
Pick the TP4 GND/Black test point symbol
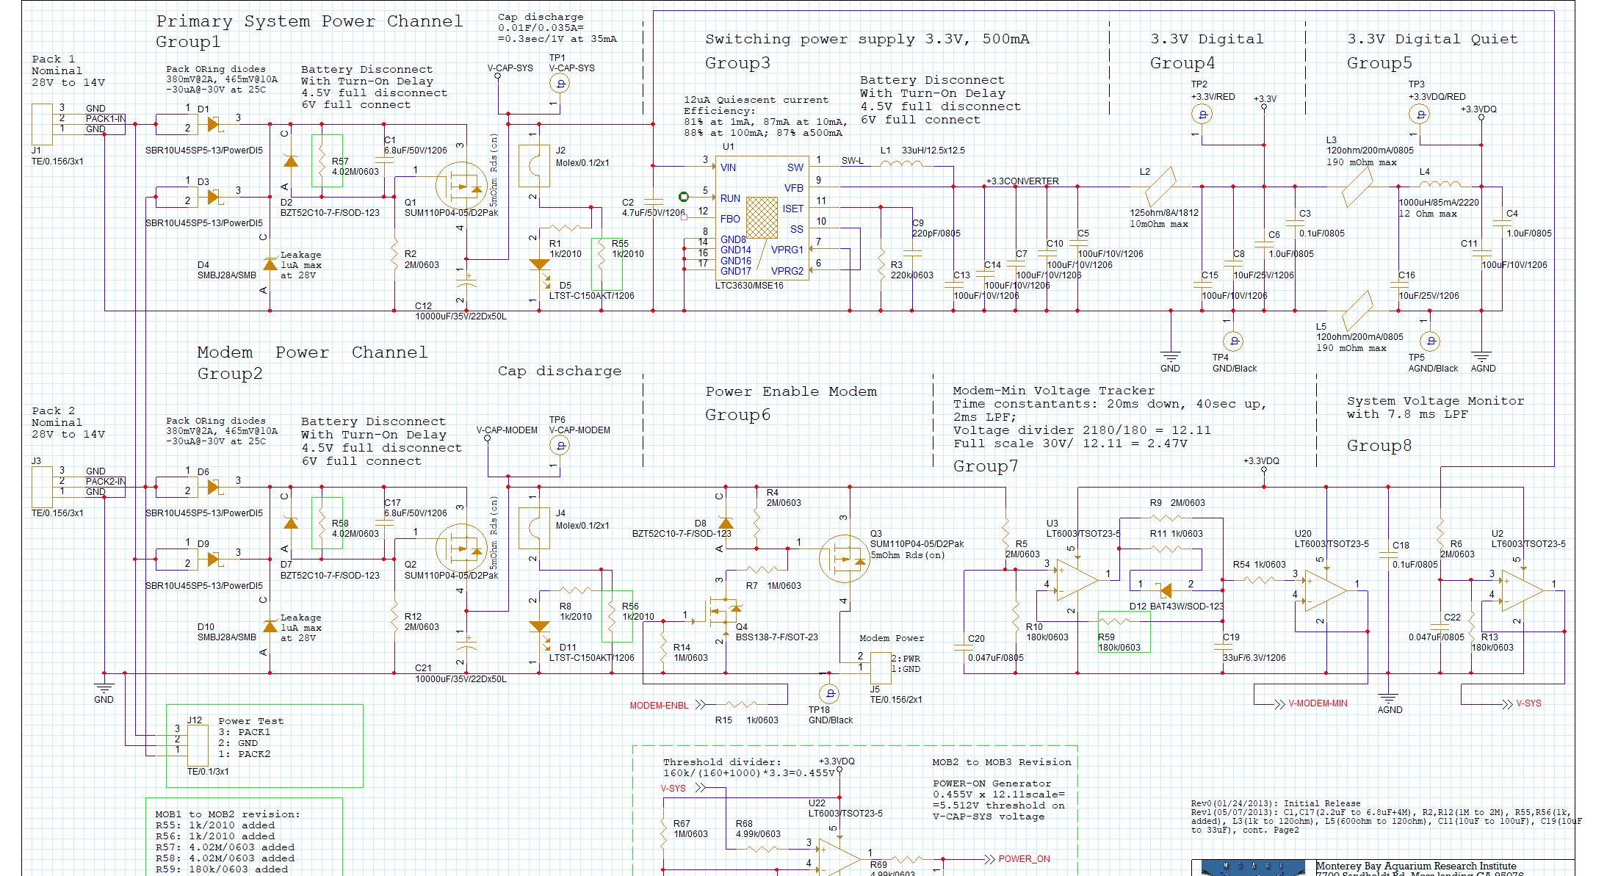pyautogui.click(x=1234, y=341)
